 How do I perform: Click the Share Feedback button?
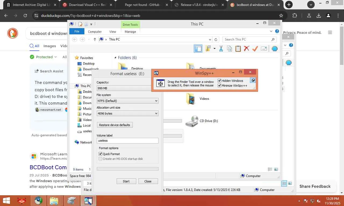(x=315, y=186)
